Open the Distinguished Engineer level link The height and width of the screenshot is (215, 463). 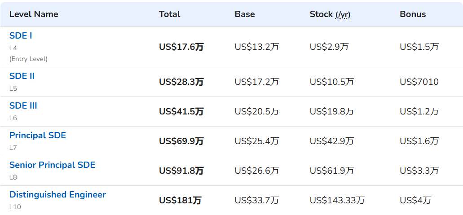[57, 195]
